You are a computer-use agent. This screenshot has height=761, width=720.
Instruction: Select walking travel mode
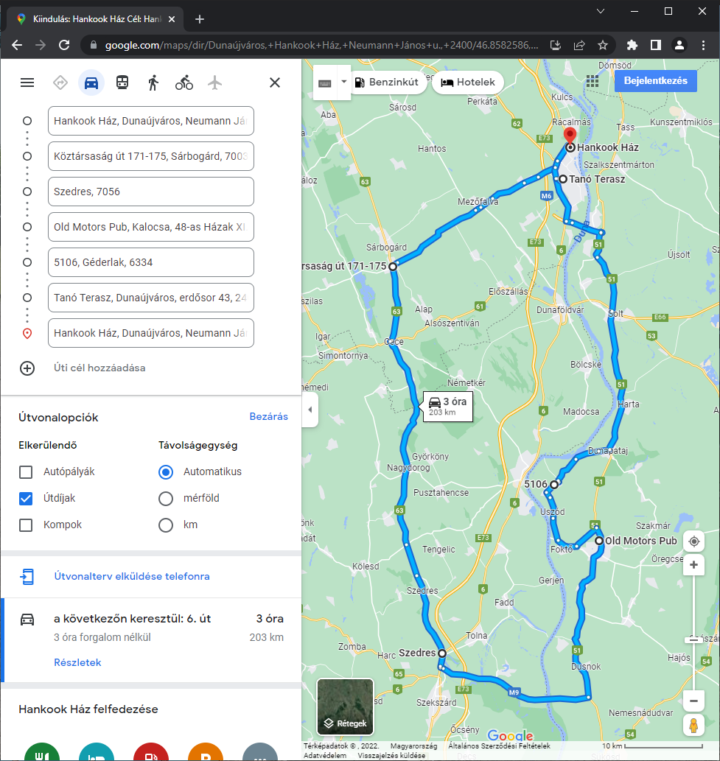coord(153,83)
